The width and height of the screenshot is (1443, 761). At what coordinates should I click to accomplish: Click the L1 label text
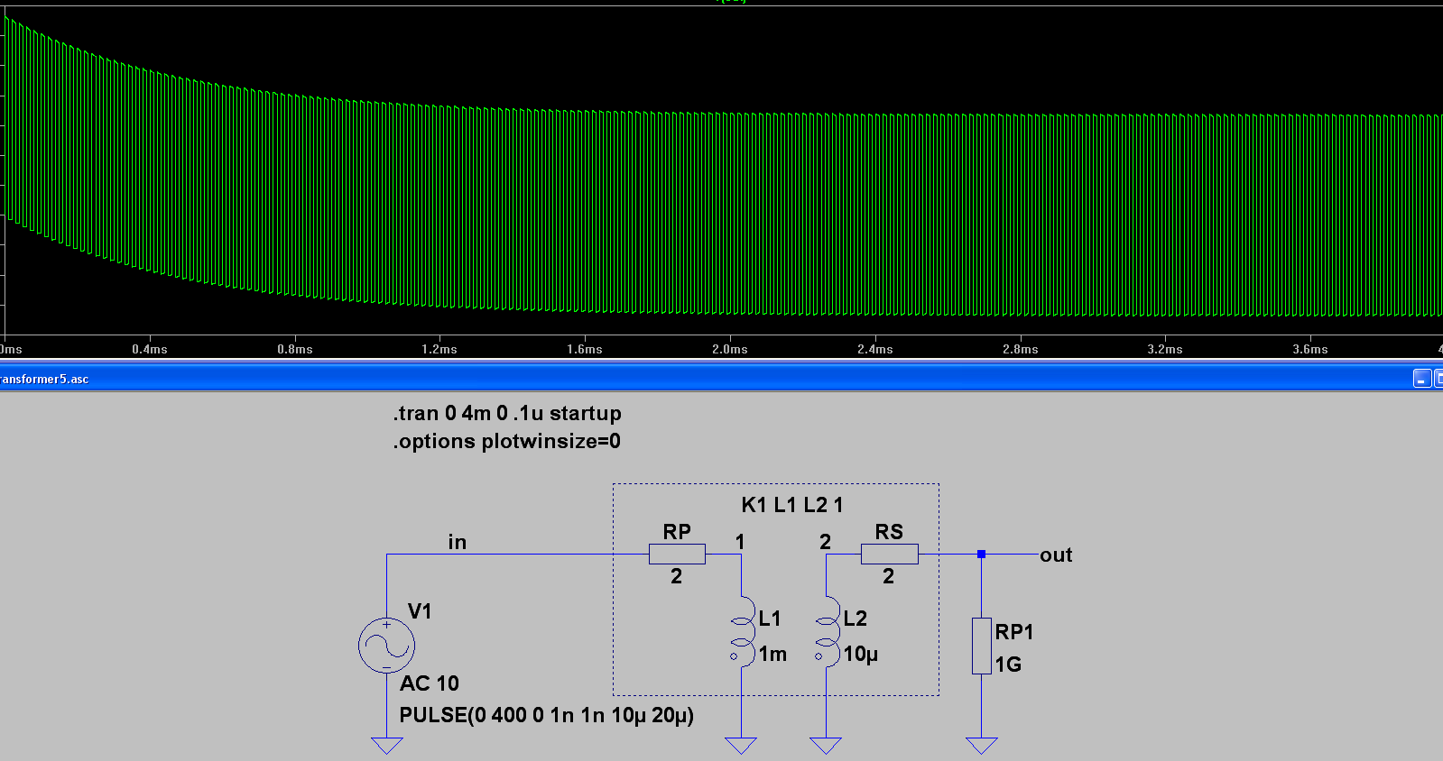pos(770,619)
